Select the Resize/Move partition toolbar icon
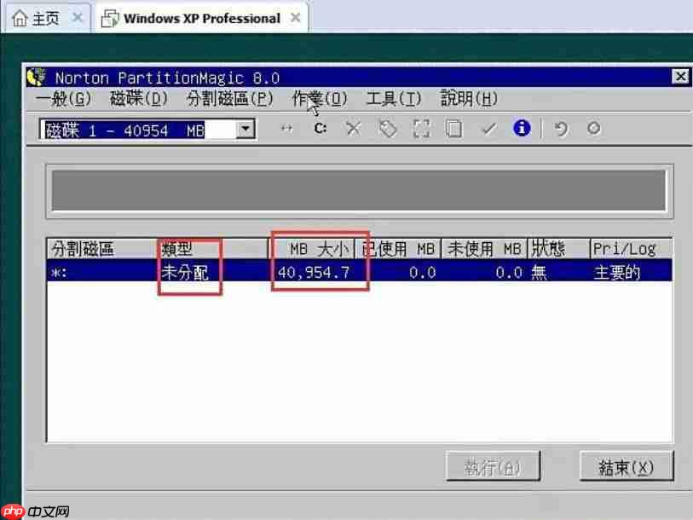693x520 pixels. [286, 128]
